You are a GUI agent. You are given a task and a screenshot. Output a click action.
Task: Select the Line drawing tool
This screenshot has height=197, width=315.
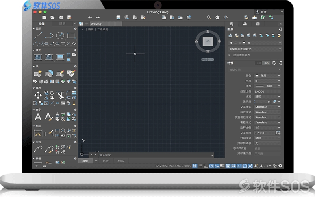(x=38, y=35)
